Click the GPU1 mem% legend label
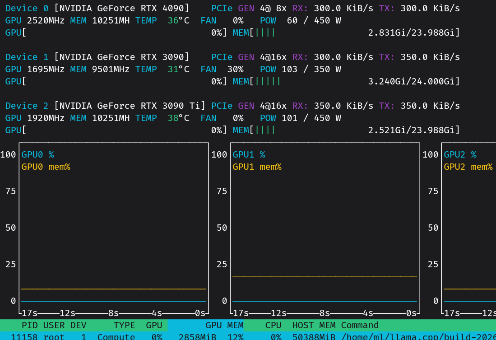 pos(257,167)
